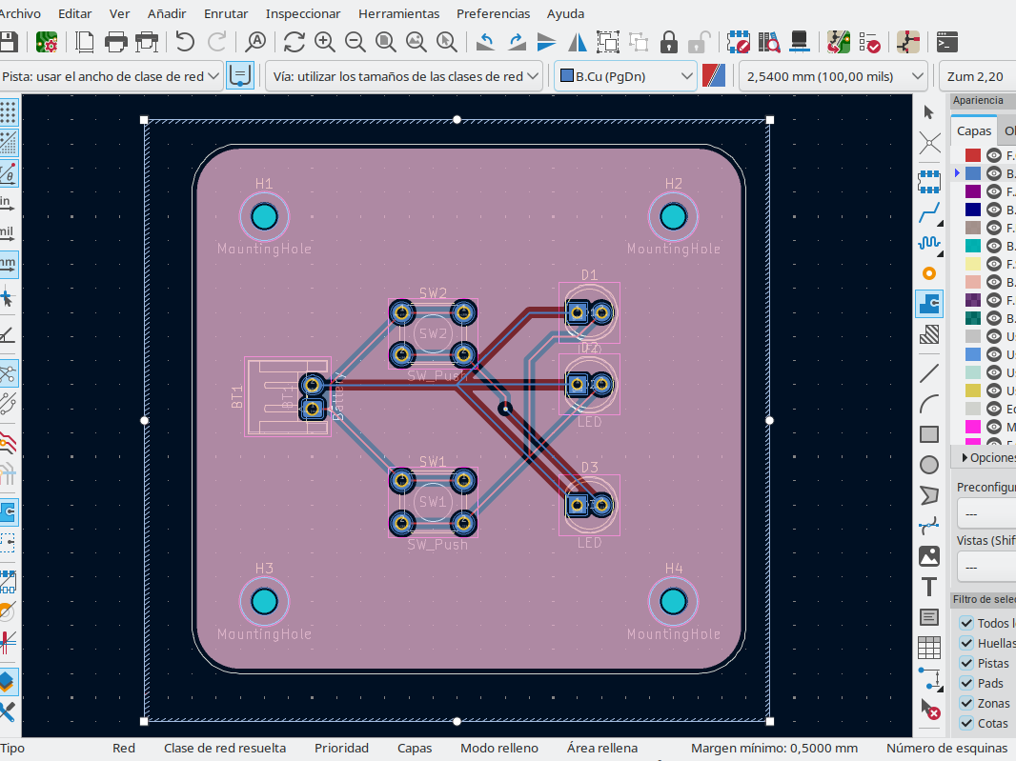The height and width of the screenshot is (761, 1016).
Task: Click the H1 mounting hole pad
Action: coord(264,217)
